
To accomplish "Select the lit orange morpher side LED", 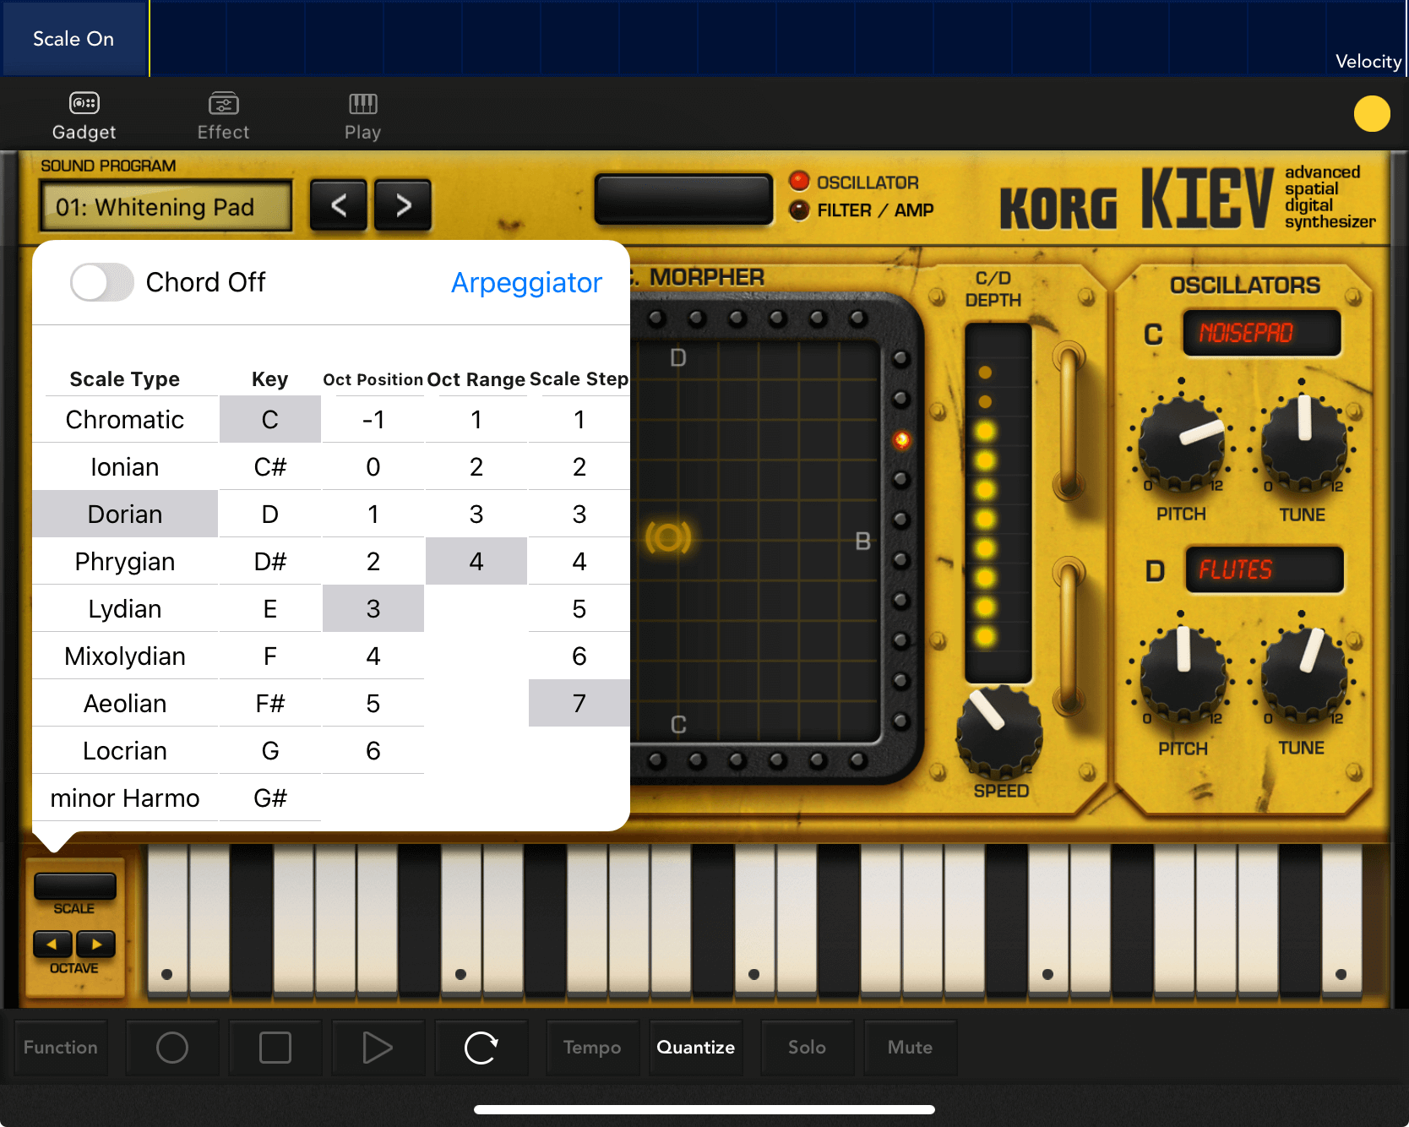I will coord(902,439).
